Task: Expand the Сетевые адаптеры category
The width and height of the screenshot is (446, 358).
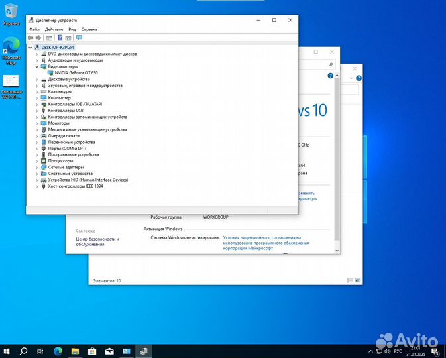Action: [x=37, y=167]
